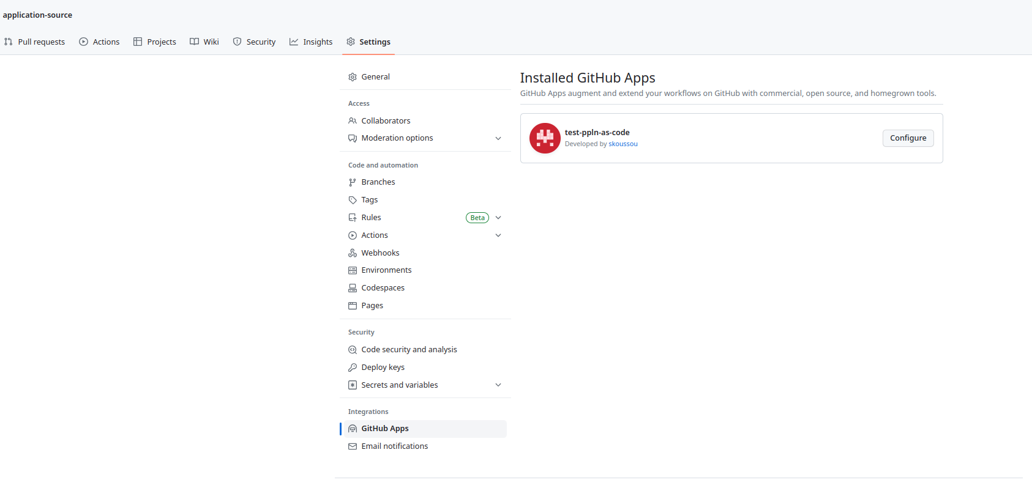Click the Moderation options comment icon
The width and height of the screenshot is (1032, 488).
[x=353, y=138]
